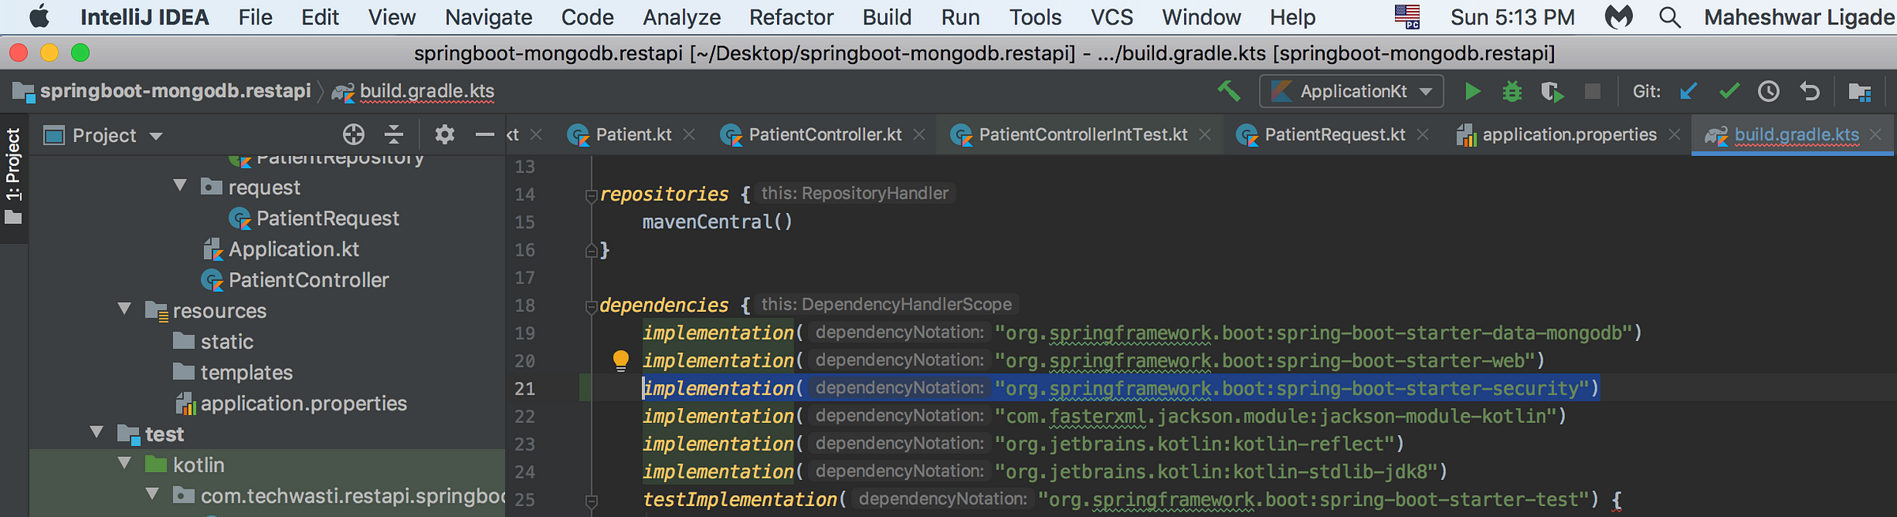1897x517 pixels.
Task: Select PatientRequest in the project tree
Action: click(327, 218)
